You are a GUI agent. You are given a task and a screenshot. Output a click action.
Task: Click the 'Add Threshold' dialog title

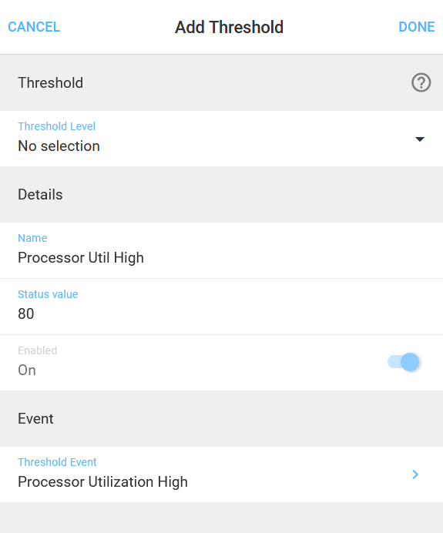point(229,27)
